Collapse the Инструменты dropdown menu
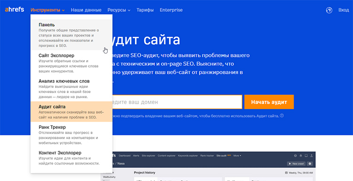Image resolution: width=353 pixels, height=181 pixels. click(x=48, y=10)
